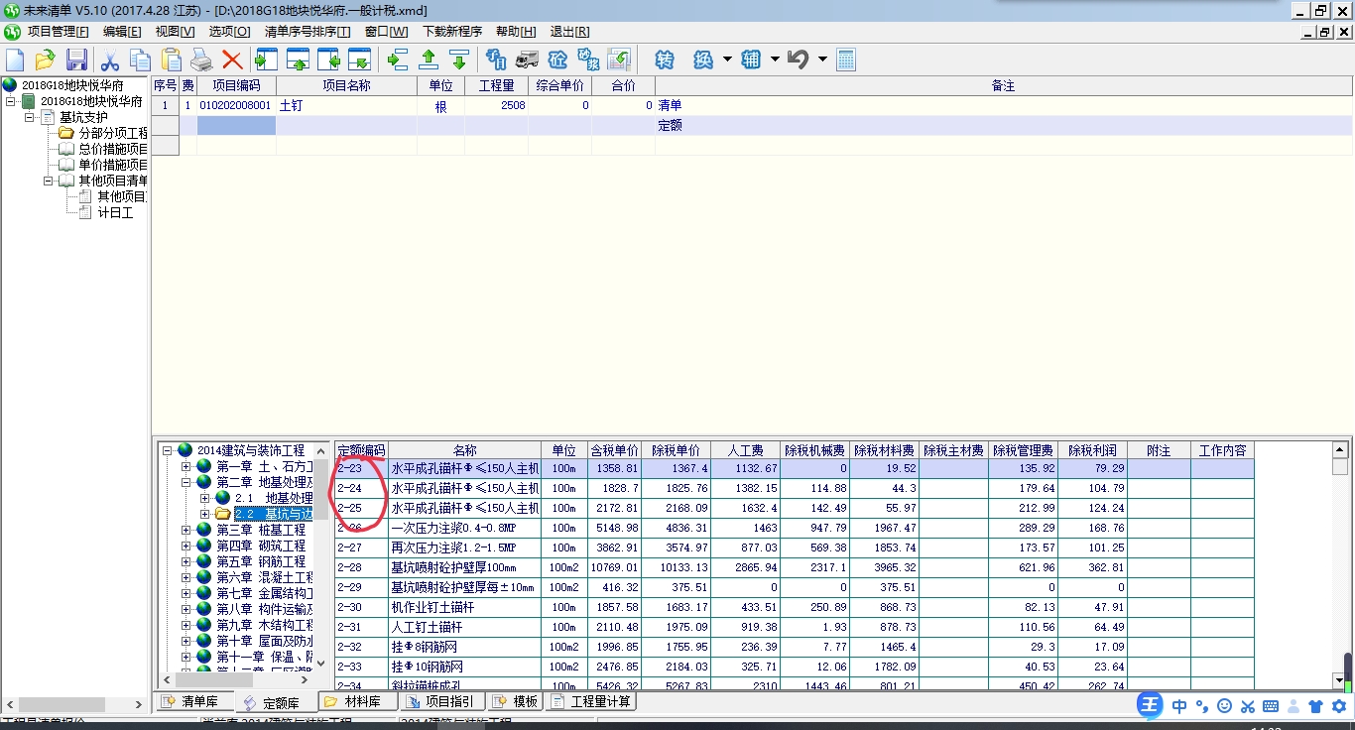Expand 第一章 土、石方 chapter node

[x=186, y=466]
